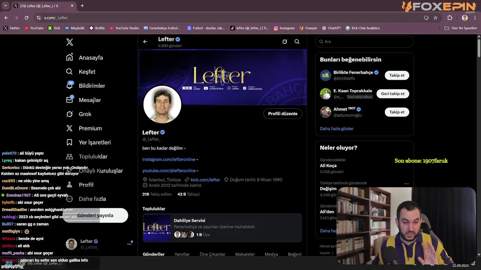Open BotRix bookmark
The image size is (481, 270).
(97, 28)
